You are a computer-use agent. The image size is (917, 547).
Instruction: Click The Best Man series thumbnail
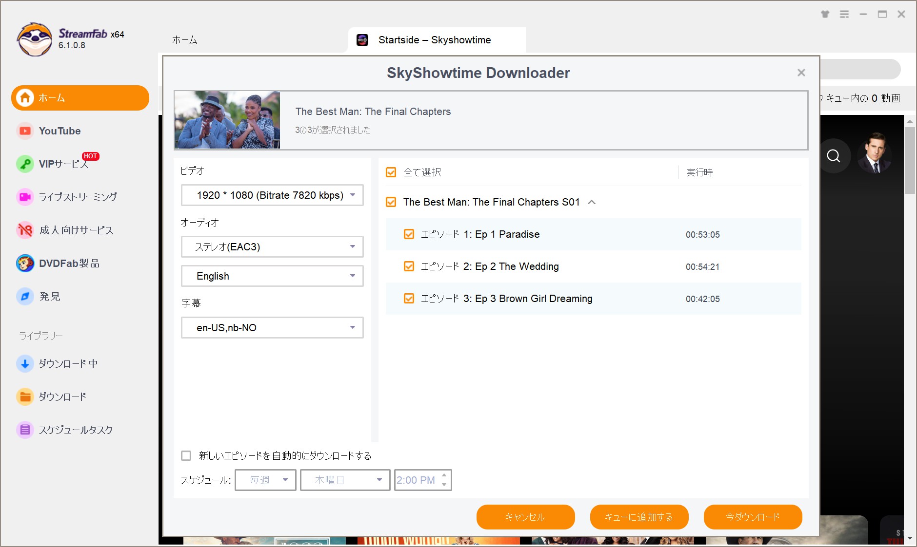click(227, 120)
